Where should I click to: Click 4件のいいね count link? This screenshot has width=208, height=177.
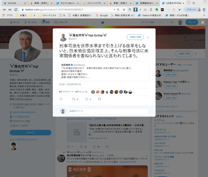[81, 92]
